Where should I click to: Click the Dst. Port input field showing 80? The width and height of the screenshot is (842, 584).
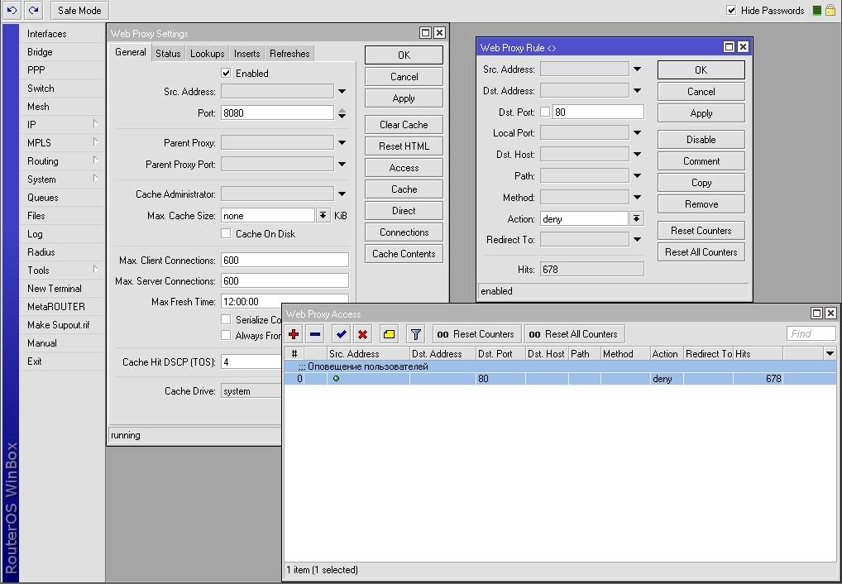pos(597,112)
